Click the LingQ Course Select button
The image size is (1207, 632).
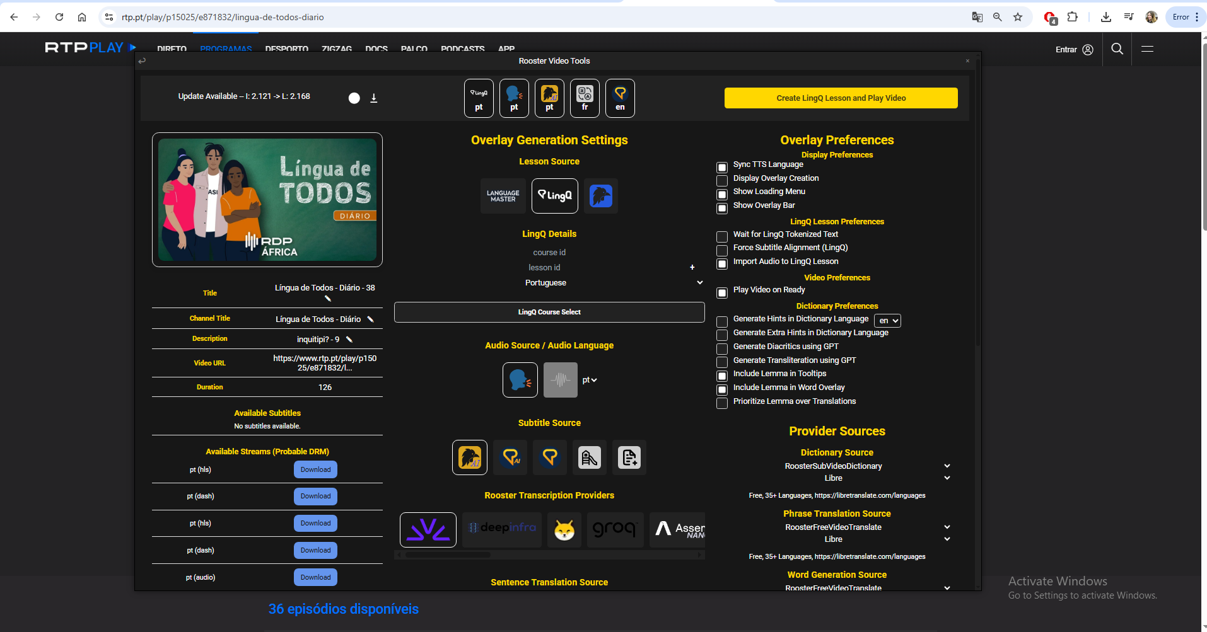549,313
